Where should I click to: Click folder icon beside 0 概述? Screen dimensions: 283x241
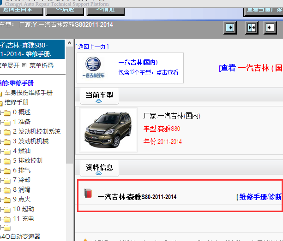(7, 113)
